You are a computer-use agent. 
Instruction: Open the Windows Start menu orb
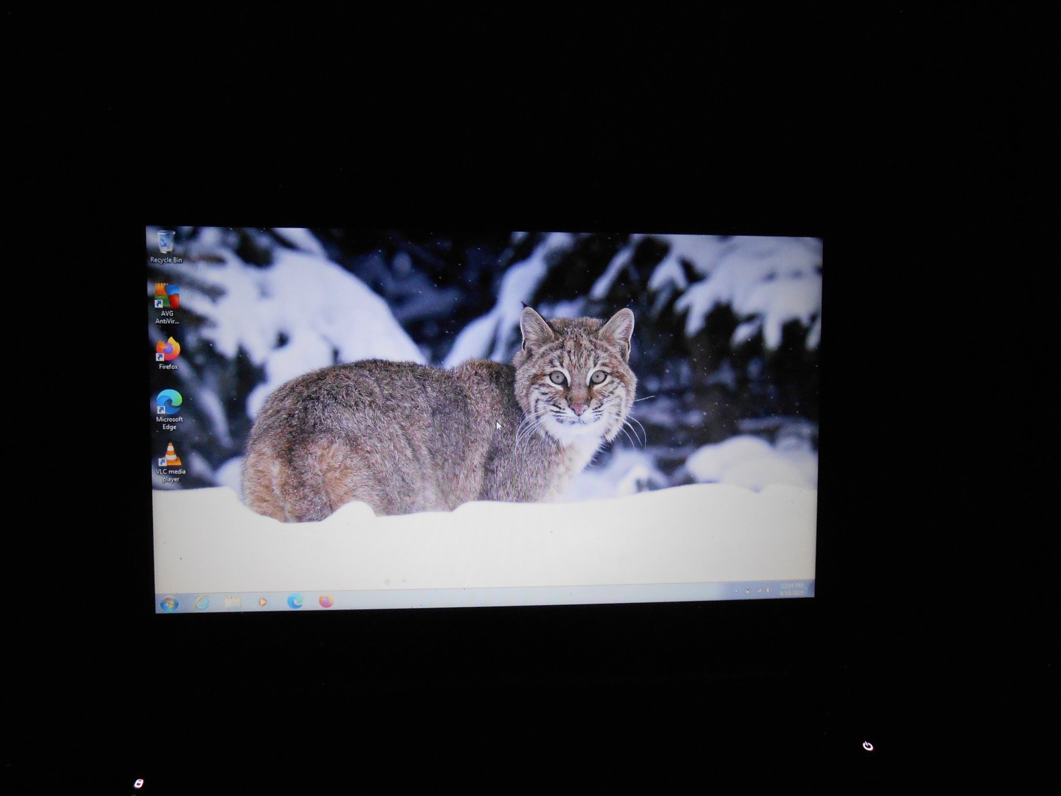point(169,604)
